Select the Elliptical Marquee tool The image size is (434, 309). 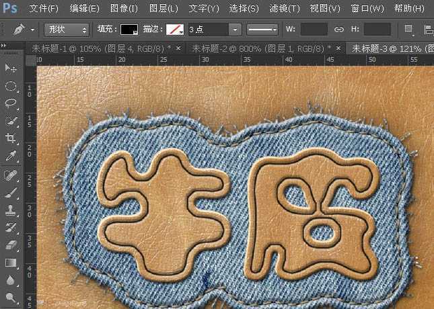click(11, 86)
